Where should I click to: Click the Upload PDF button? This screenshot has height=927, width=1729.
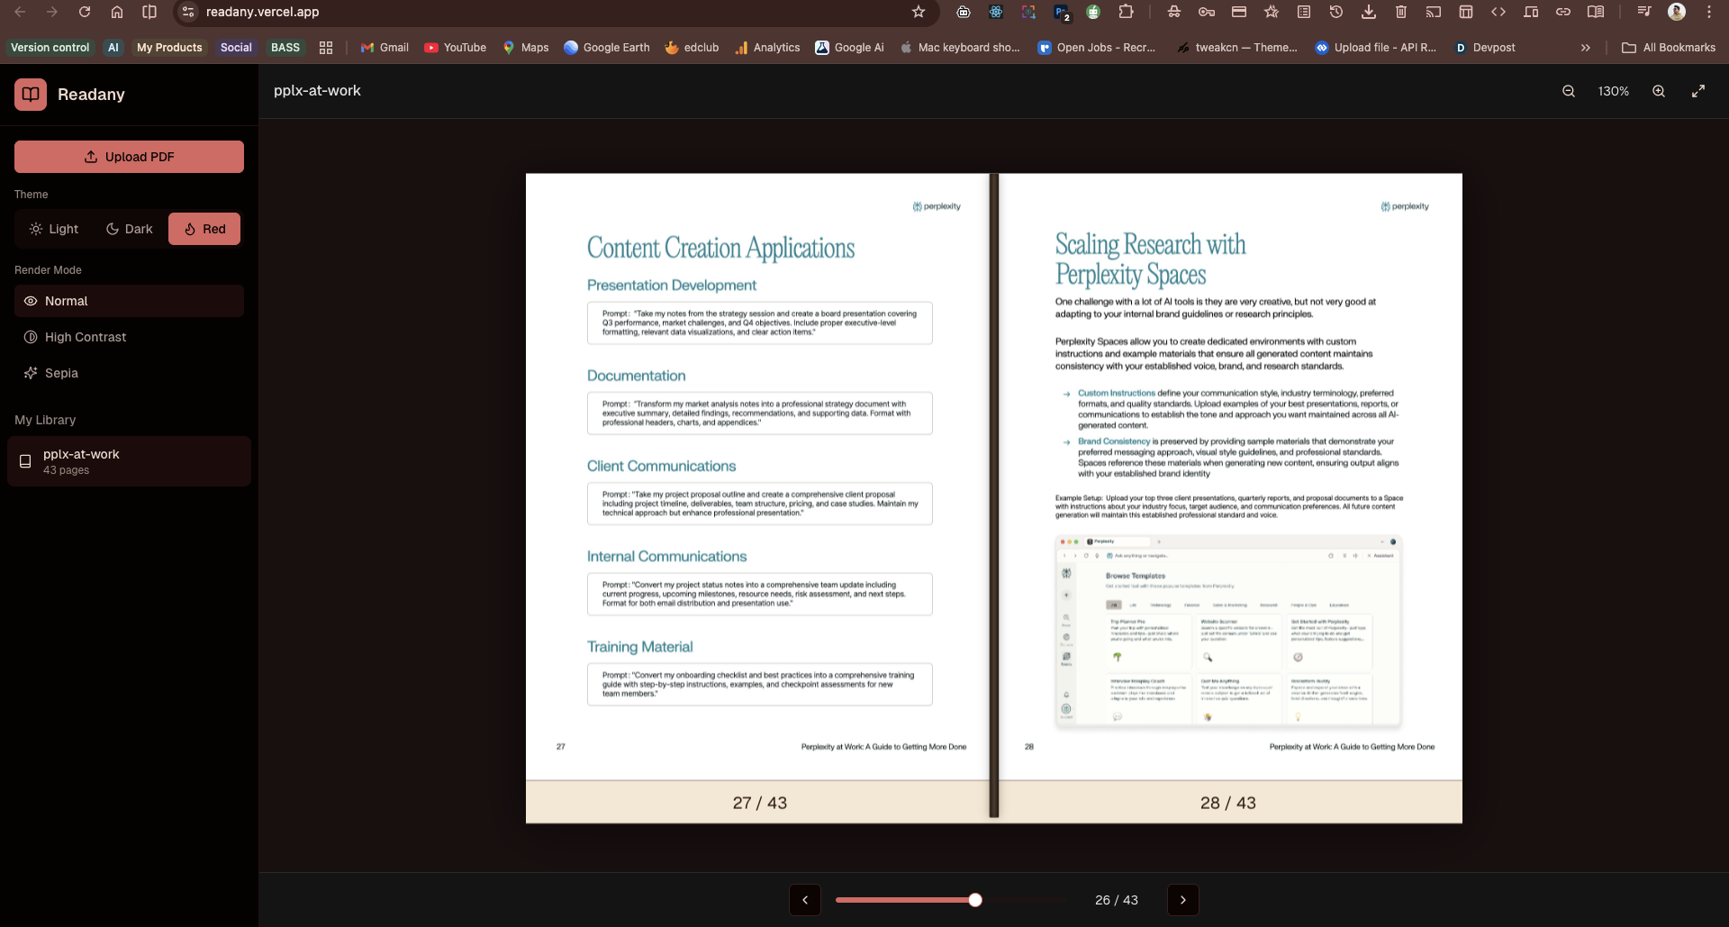coord(129,157)
